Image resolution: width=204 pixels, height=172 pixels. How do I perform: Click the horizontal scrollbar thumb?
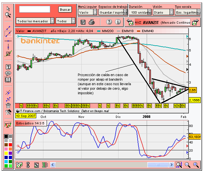[x=158, y=165]
